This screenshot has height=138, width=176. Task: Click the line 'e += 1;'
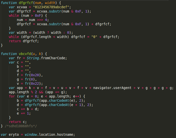(24, 113)
